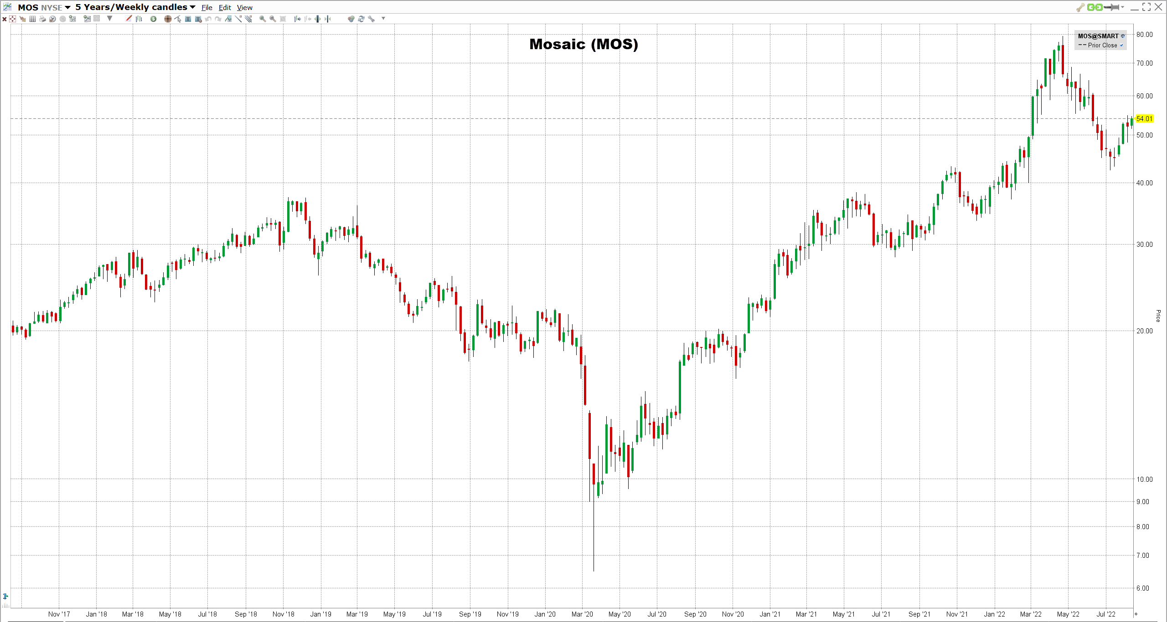Image resolution: width=1167 pixels, height=622 pixels.
Task: Click the greyed clock icon in toolbar
Action: 62,19
